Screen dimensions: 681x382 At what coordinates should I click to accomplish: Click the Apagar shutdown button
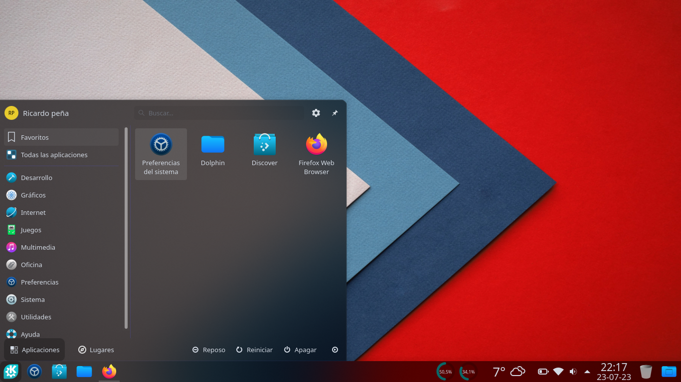tap(300, 350)
